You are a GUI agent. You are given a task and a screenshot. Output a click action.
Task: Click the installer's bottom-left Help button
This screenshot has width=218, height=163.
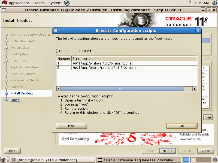click(12, 151)
